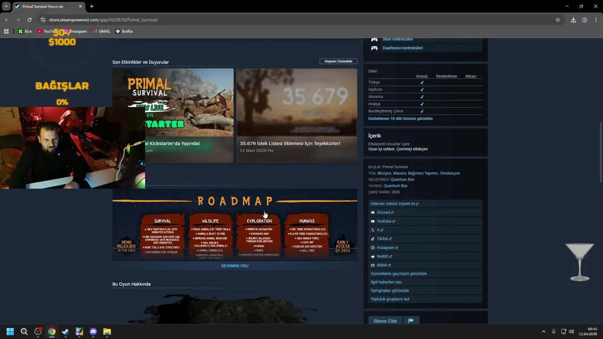The width and height of the screenshot is (603, 339).
Task: Open the Discord link icon
Action: point(373,212)
